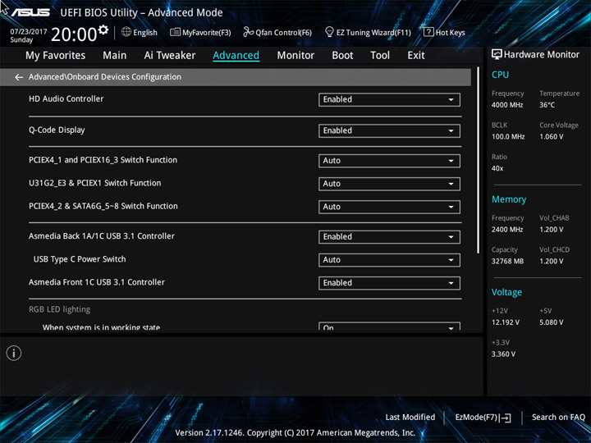
Task: Click the settings list vertical scrollbar
Action: [x=478, y=160]
